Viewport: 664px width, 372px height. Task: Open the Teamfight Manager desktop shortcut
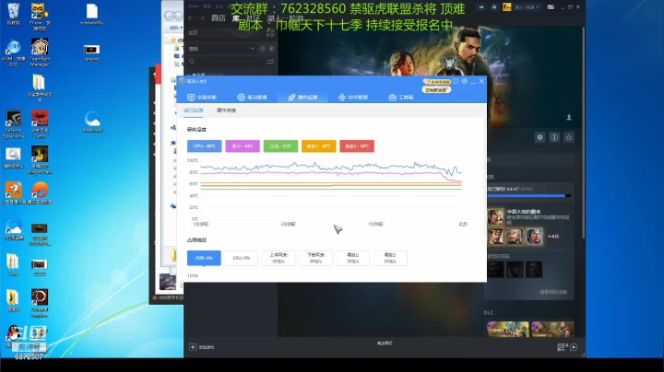tap(40, 52)
